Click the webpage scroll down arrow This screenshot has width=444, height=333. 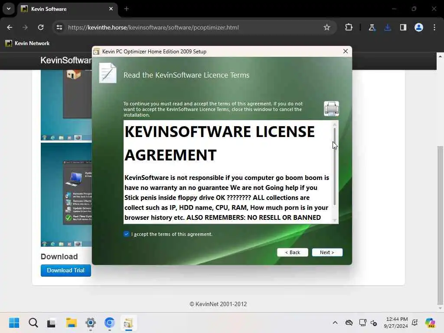pos(440,308)
